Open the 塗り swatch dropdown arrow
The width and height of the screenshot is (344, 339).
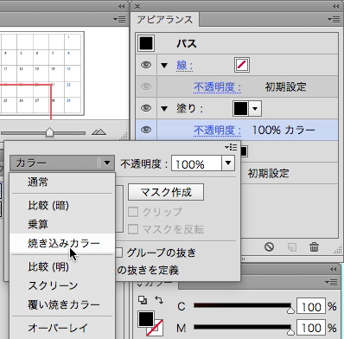point(255,109)
